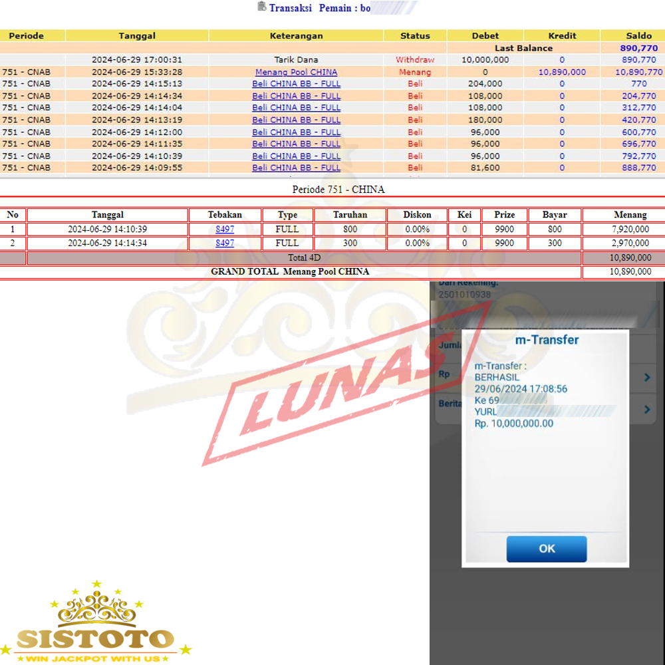Click the GRAND TOTAL Menang Pool CHINA row
The height and width of the screenshot is (665, 665).
pyautogui.click(x=290, y=272)
